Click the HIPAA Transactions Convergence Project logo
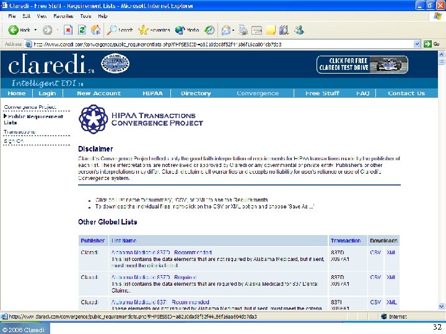This screenshot has height=334, width=446. coord(141,119)
